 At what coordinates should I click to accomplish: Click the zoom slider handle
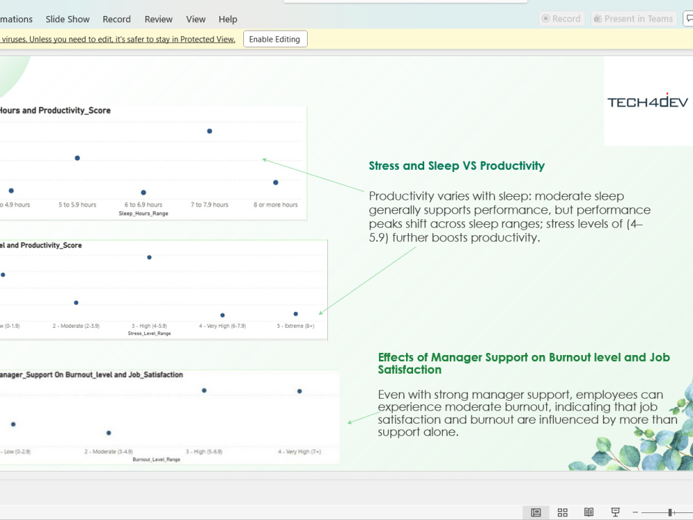(x=670, y=512)
